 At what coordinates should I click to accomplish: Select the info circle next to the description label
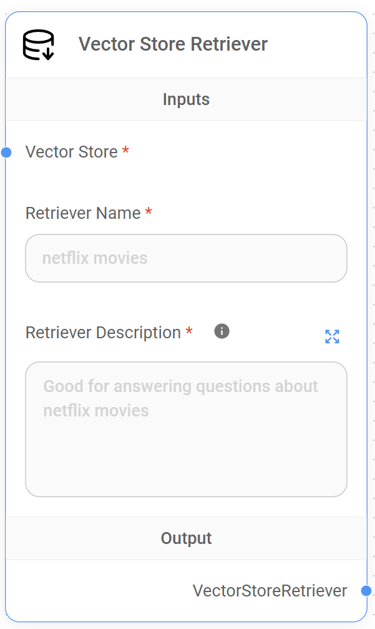[x=220, y=331]
